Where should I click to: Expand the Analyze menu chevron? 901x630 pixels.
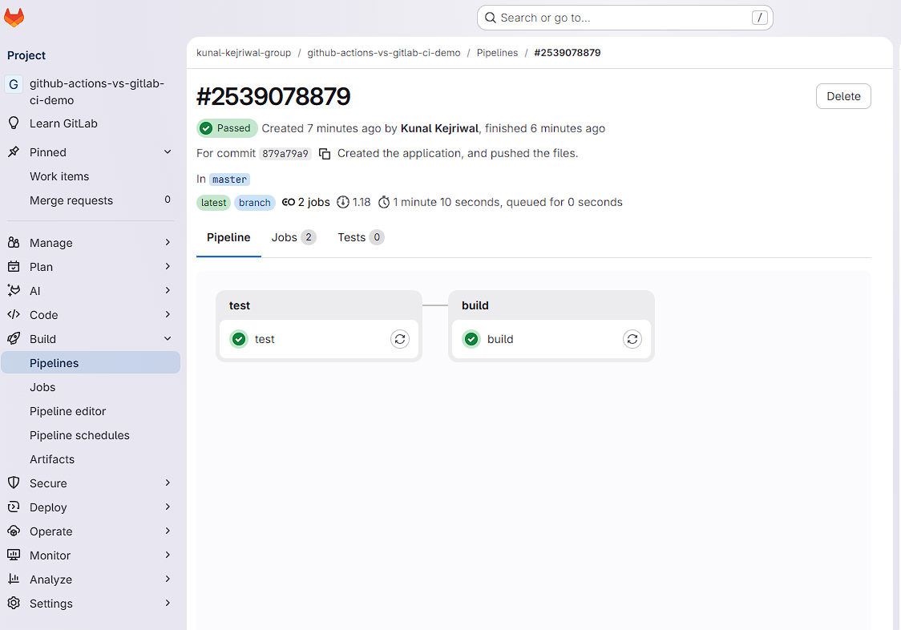click(168, 579)
